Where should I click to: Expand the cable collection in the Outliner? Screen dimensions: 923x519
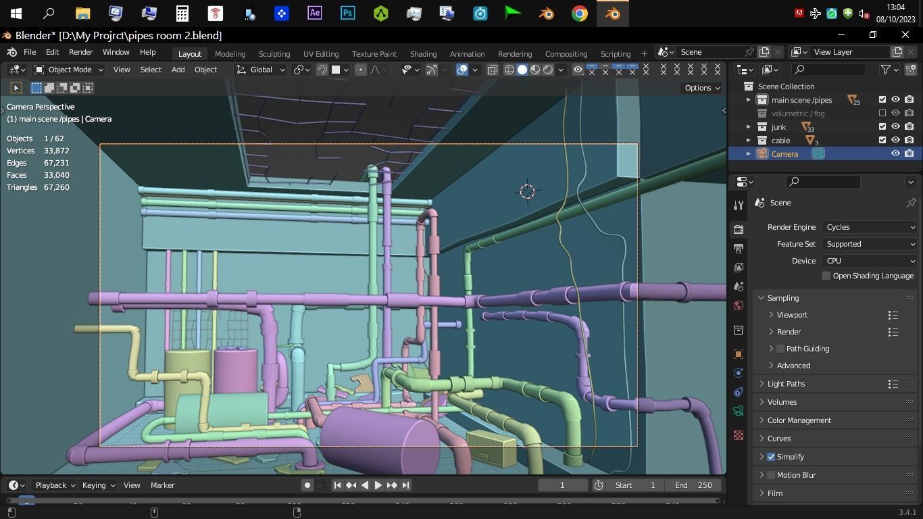pyautogui.click(x=749, y=140)
